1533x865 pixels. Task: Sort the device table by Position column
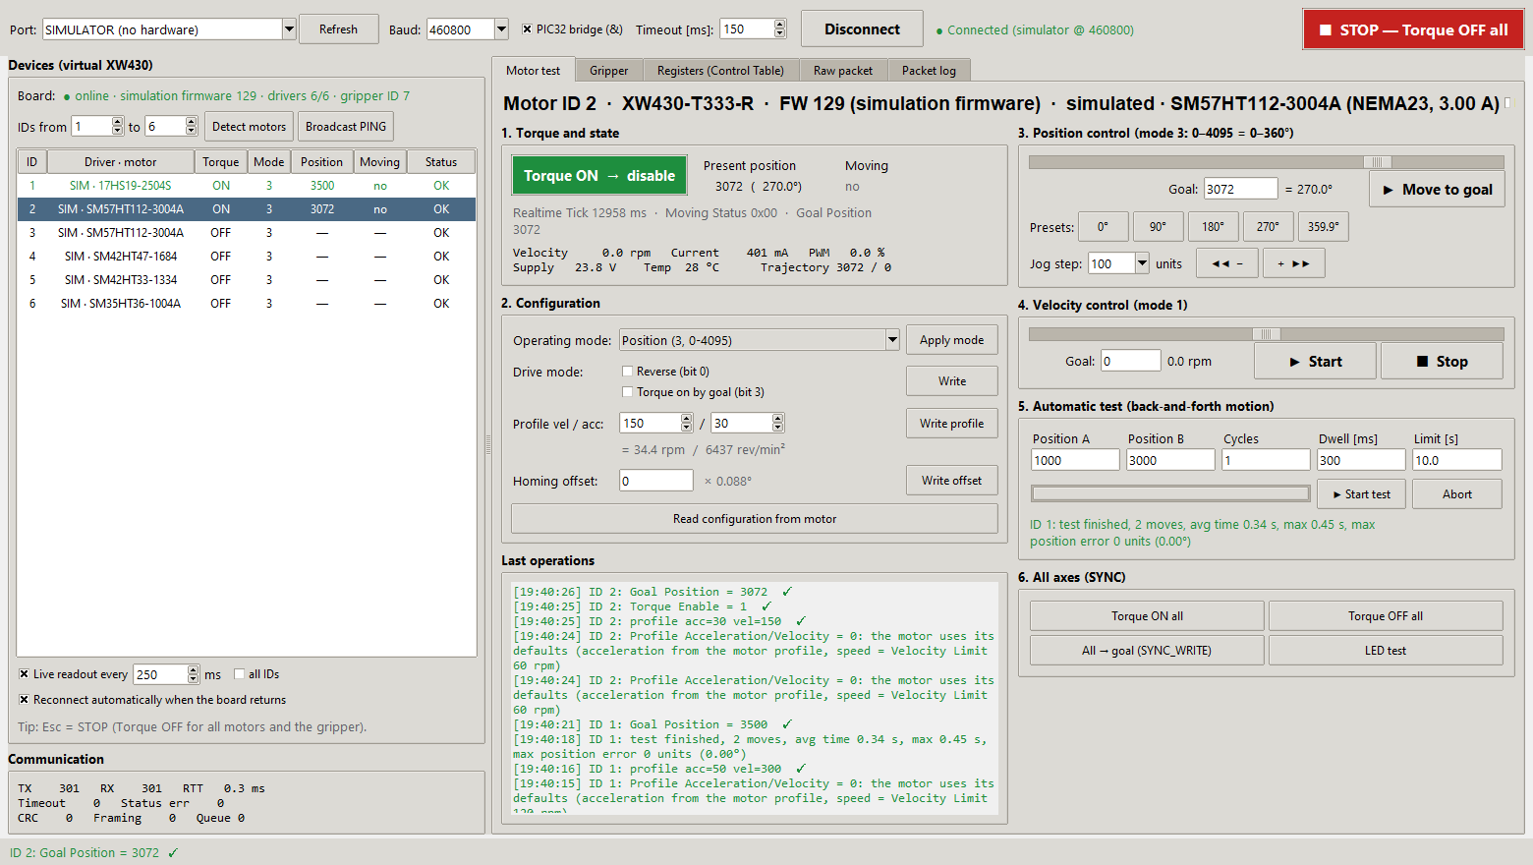click(x=322, y=162)
